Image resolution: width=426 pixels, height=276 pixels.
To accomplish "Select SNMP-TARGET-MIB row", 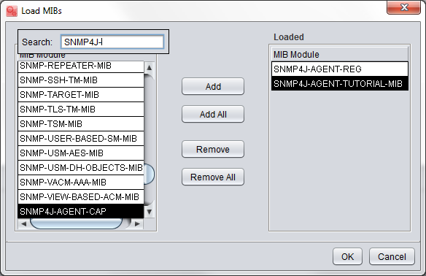I will (x=81, y=95).
